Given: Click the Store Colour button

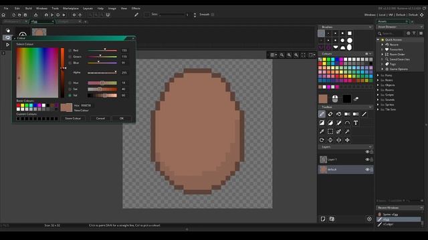Looking at the screenshot, I should tap(73, 119).
